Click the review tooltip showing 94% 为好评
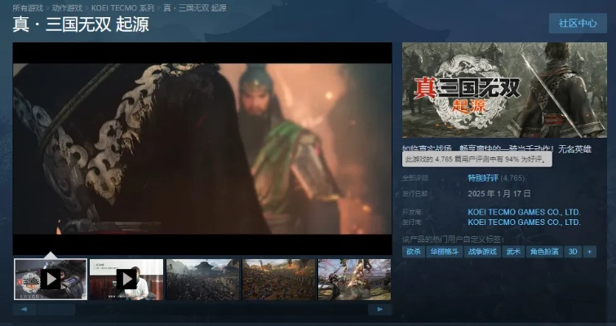Viewport: 616px width, 326px height. tap(477, 160)
